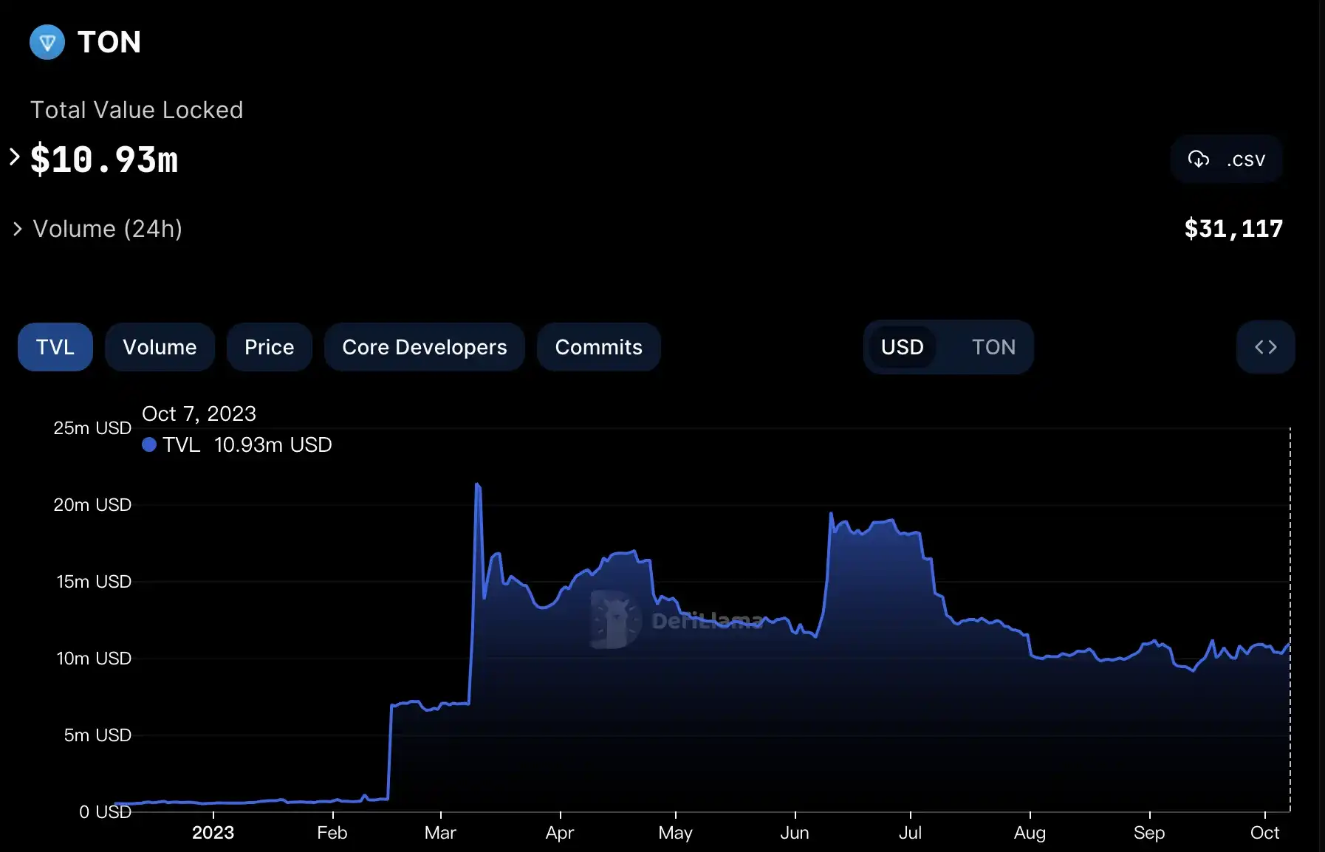Click the TON logo icon
This screenshot has height=852, width=1325.
coord(47,42)
